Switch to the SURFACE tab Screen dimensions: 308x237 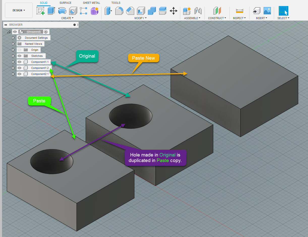click(x=65, y=3)
